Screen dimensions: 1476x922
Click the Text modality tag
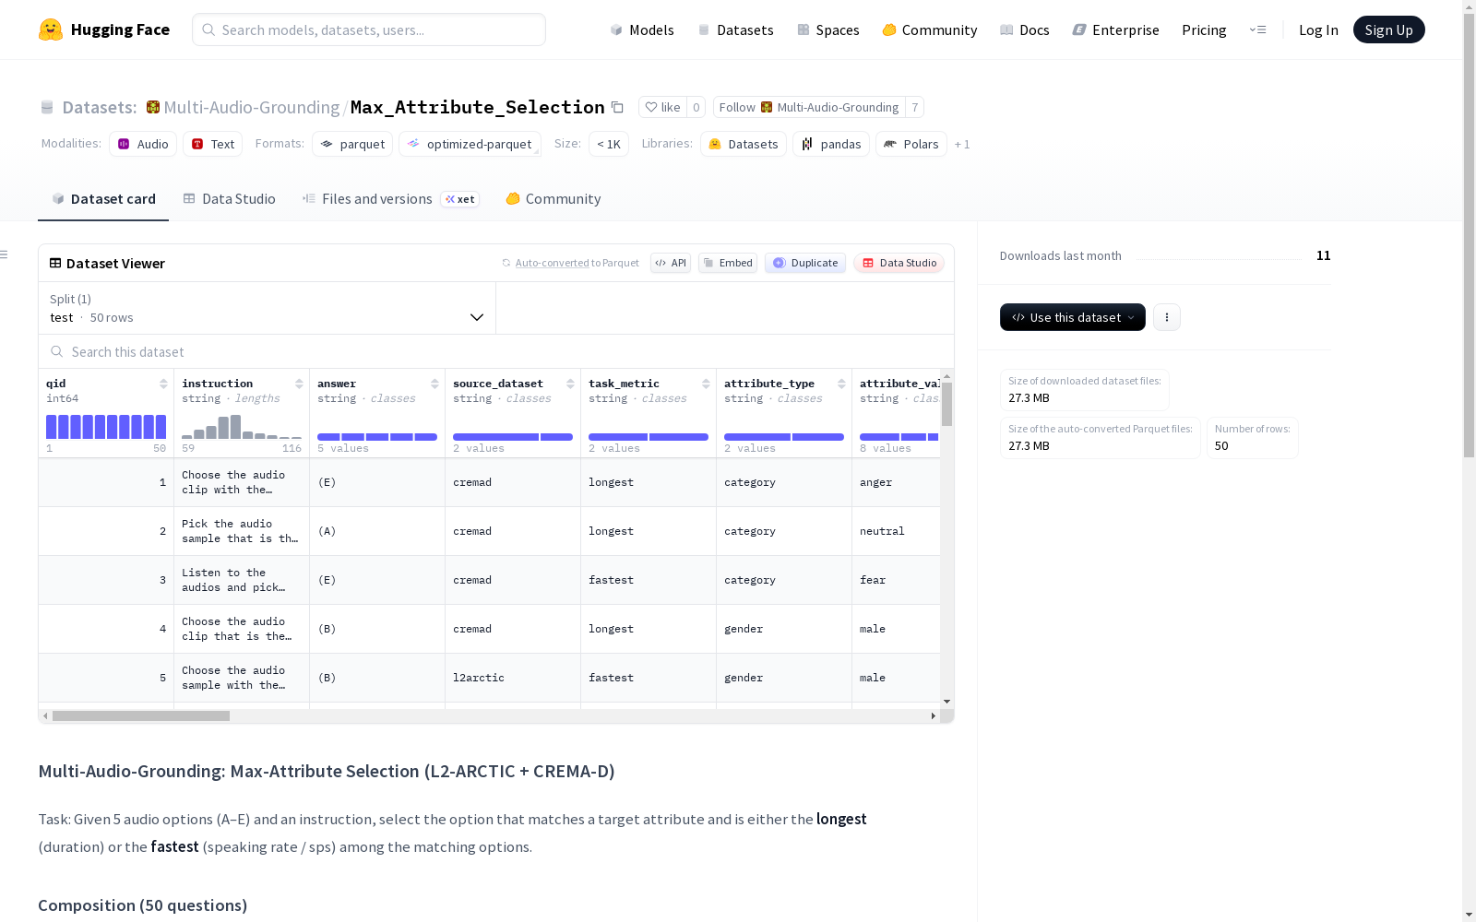(x=212, y=144)
